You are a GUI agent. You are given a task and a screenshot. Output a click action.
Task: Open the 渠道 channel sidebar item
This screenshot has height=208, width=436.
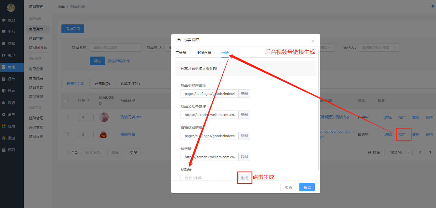pyautogui.click(x=12, y=138)
